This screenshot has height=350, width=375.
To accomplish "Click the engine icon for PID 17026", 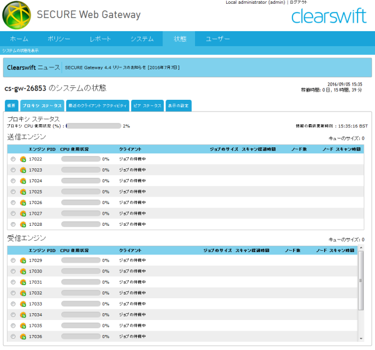I will [23, 203].
